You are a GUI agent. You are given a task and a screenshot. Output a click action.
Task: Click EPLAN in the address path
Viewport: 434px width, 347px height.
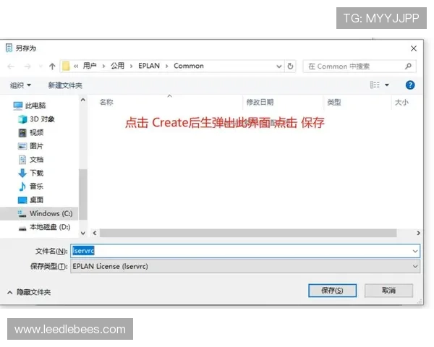(149, 66)
